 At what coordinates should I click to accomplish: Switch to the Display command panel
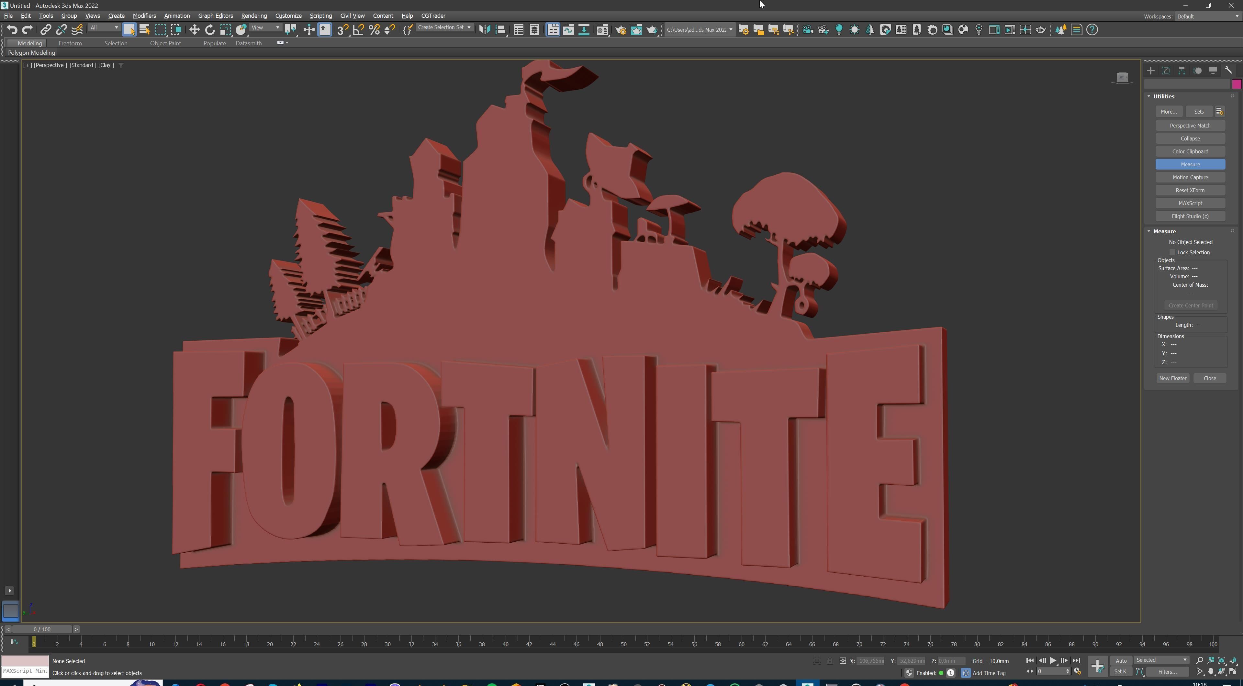(1213, 71)
